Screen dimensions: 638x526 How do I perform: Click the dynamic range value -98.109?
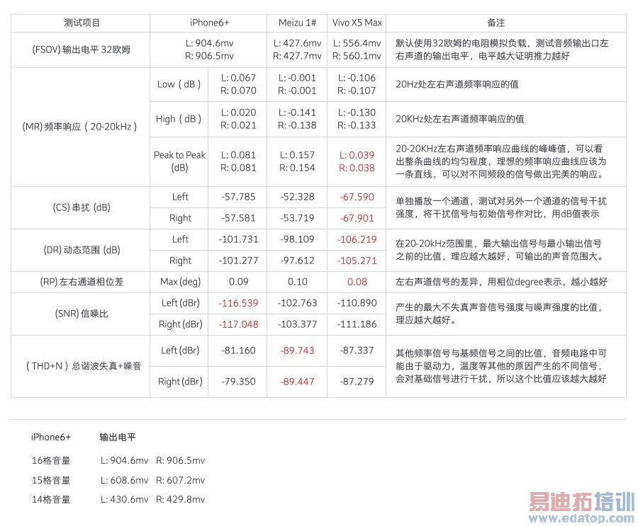[x=297, y=239]
